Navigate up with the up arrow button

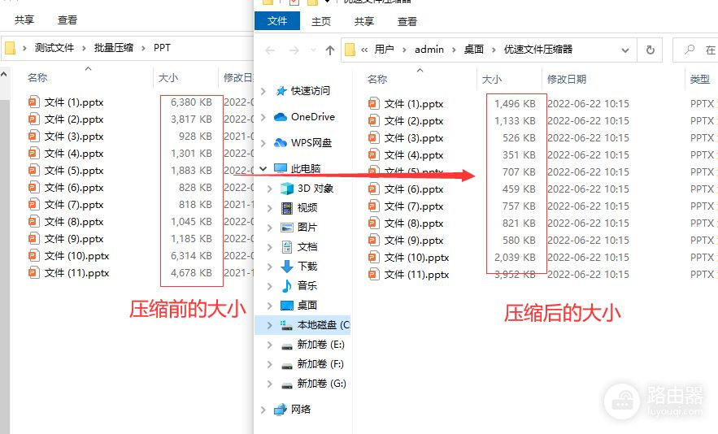coord(329,50)
